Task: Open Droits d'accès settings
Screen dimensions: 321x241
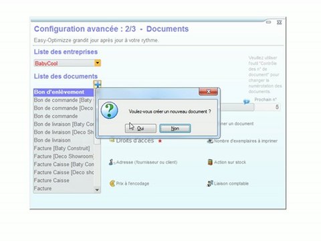Action: 135,141
